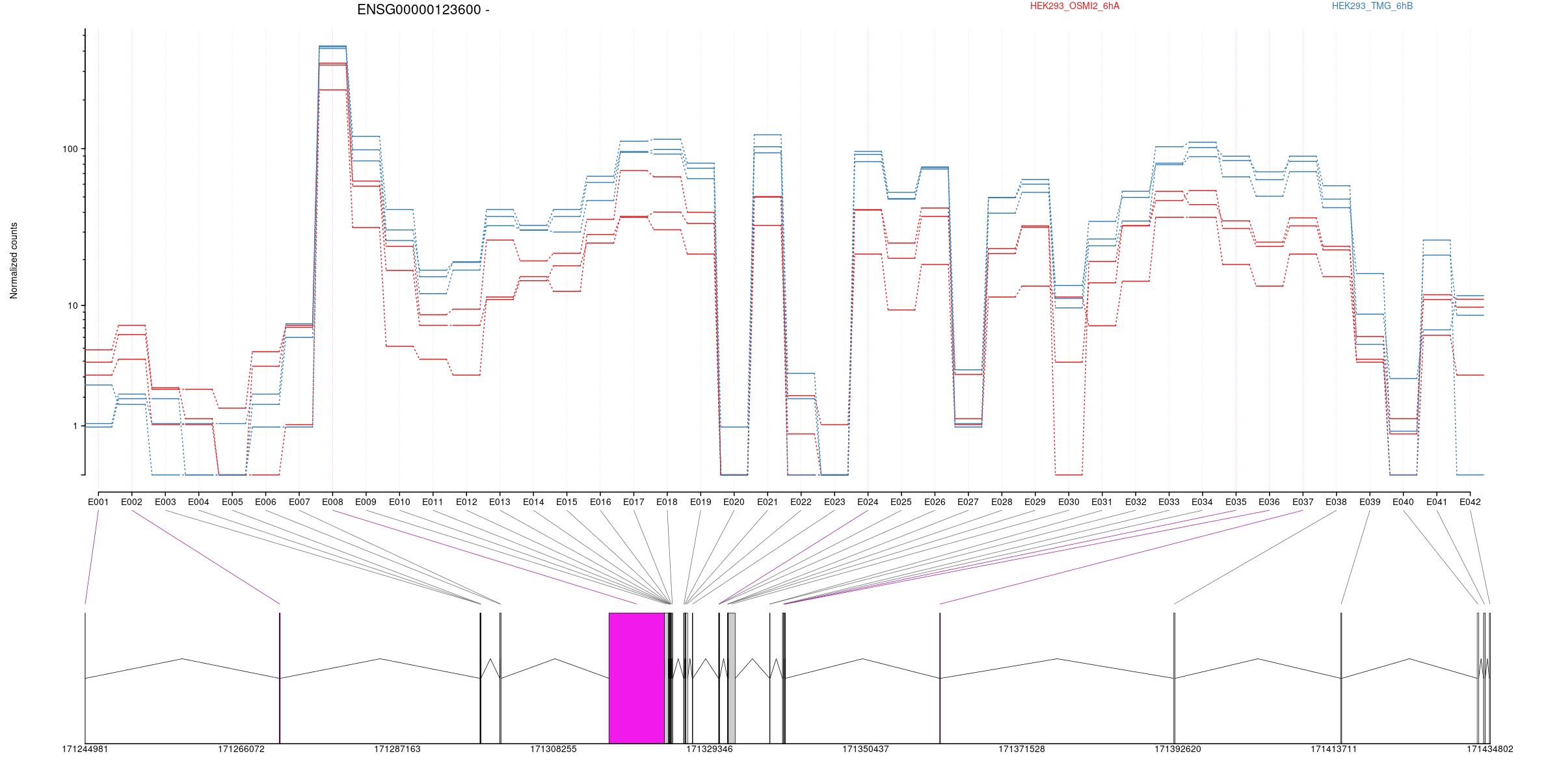Select exon label E024
The image size is (1561, 780).
(x=868, y=502)
